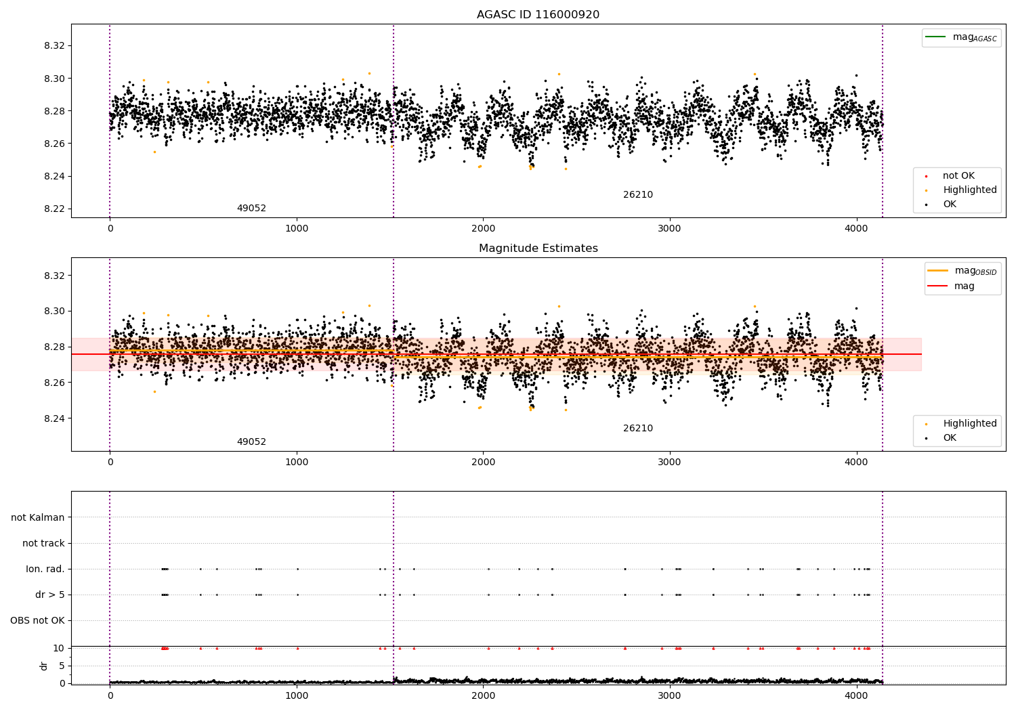Click x-tick '2000' under Magnitude Estimates plot
Viewport: 1016px width, 711px height.
483,462
